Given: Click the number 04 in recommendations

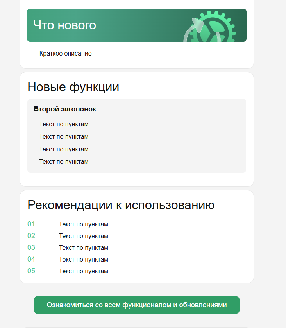Looking at the screenshot, I should click(31, 259).
